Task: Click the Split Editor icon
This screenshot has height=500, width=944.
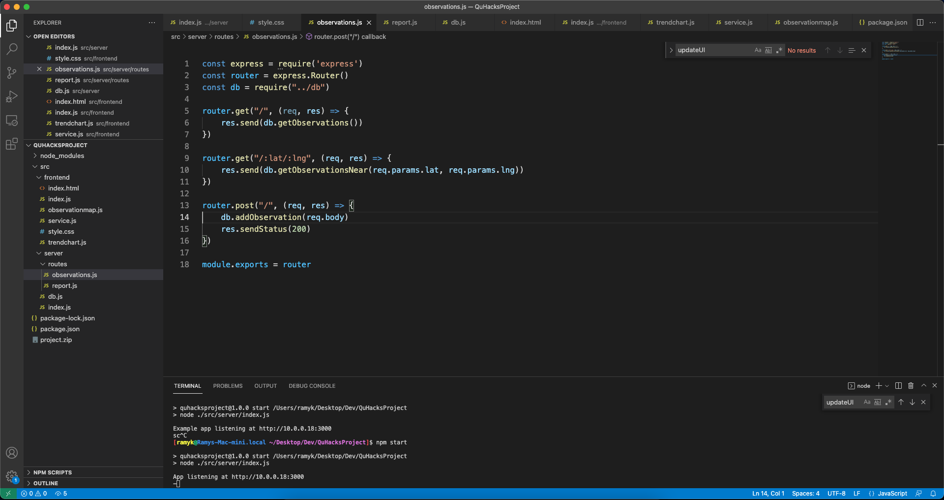Action: pos(920,23)
